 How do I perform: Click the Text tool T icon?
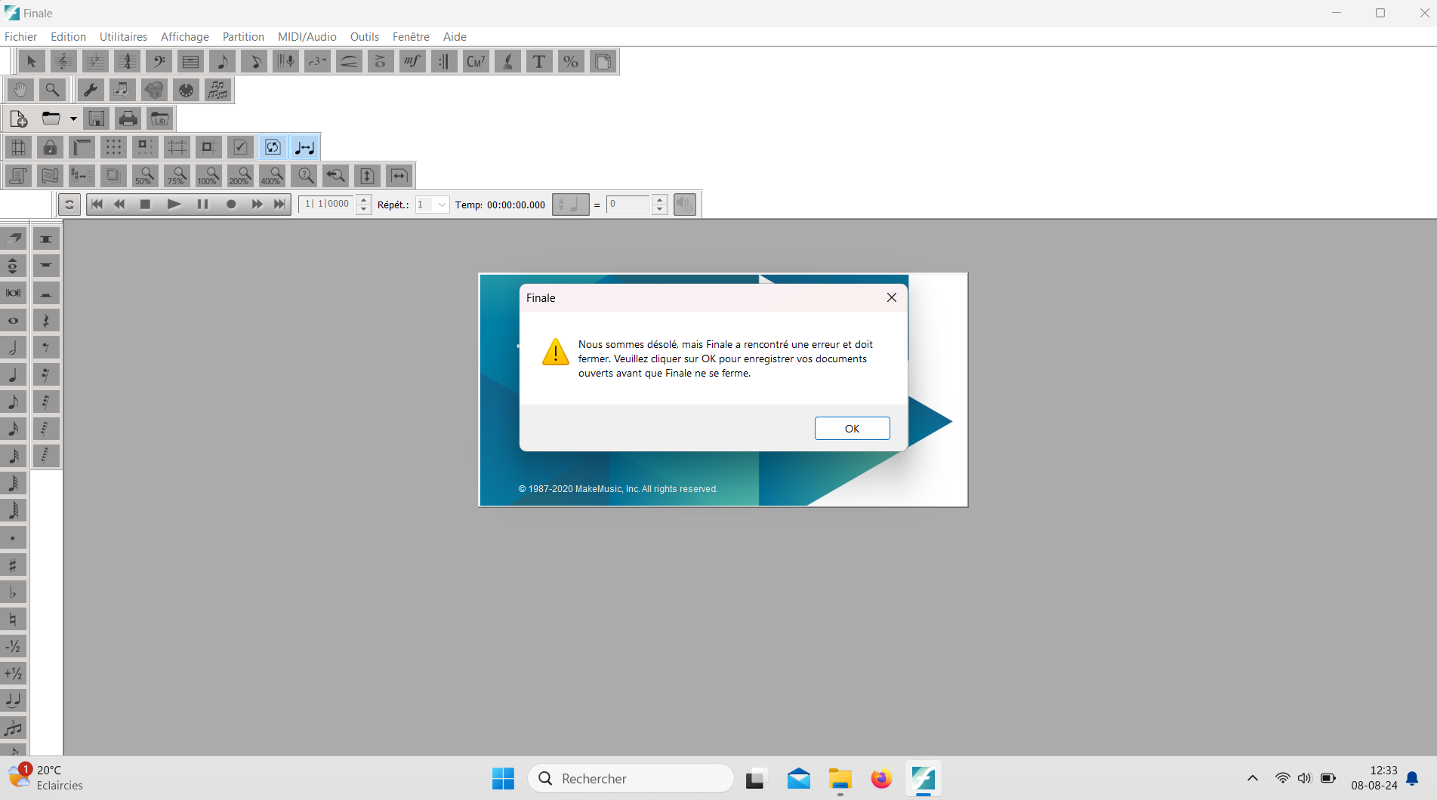pyautogui.click(x=539, y=62)
